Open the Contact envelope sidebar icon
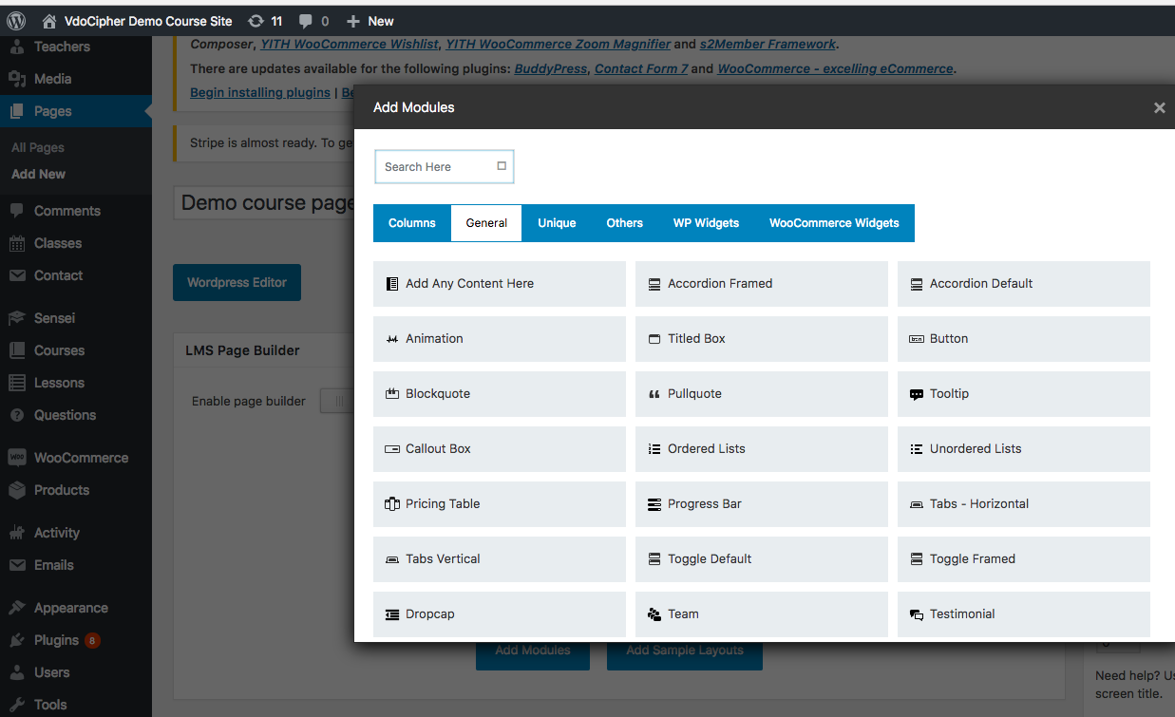Image resolution: width=1175 pixels, height=717 pixels. click(x=17, y=275)
